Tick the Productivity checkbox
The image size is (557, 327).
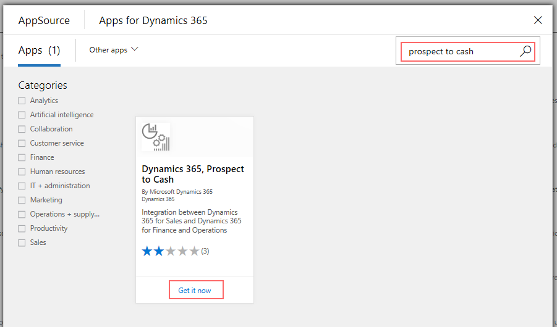coord(22,228)
